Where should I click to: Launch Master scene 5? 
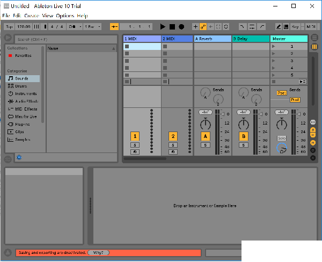pos(273,75)
